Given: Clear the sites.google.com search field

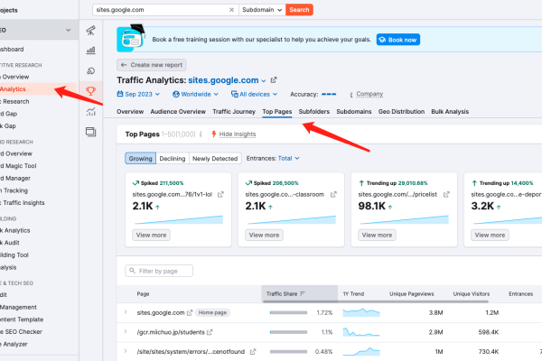Looking at the screenshot, I should (x=231, y=10).
